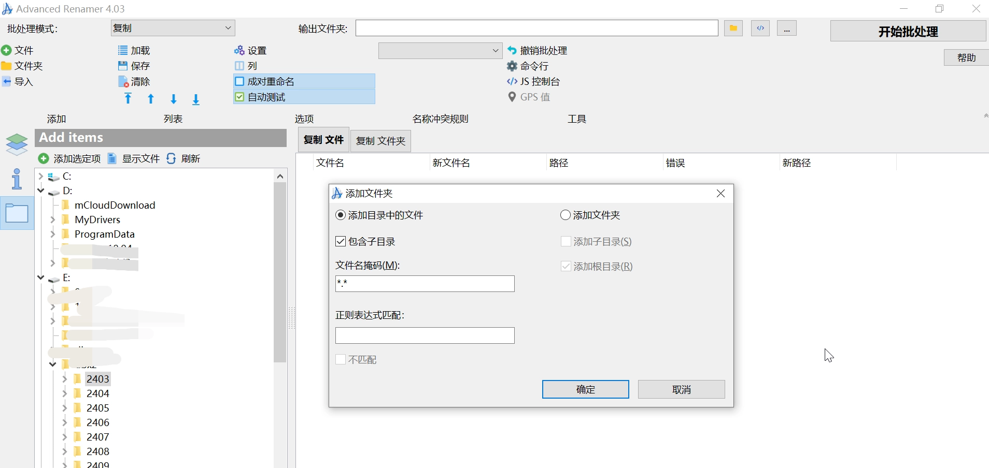Click the 开始批处理 button
Screen dimensions: 989x468
[908, 31]
